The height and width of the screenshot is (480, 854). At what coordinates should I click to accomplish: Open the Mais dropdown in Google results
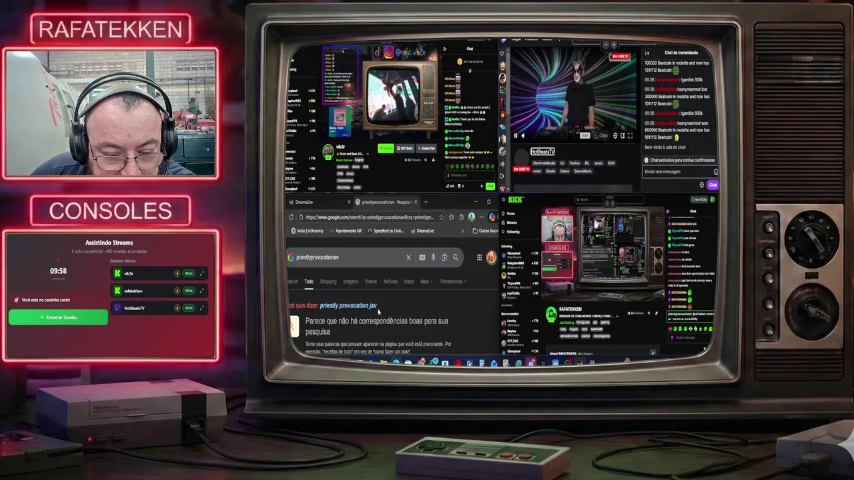[x=426, y=281]
